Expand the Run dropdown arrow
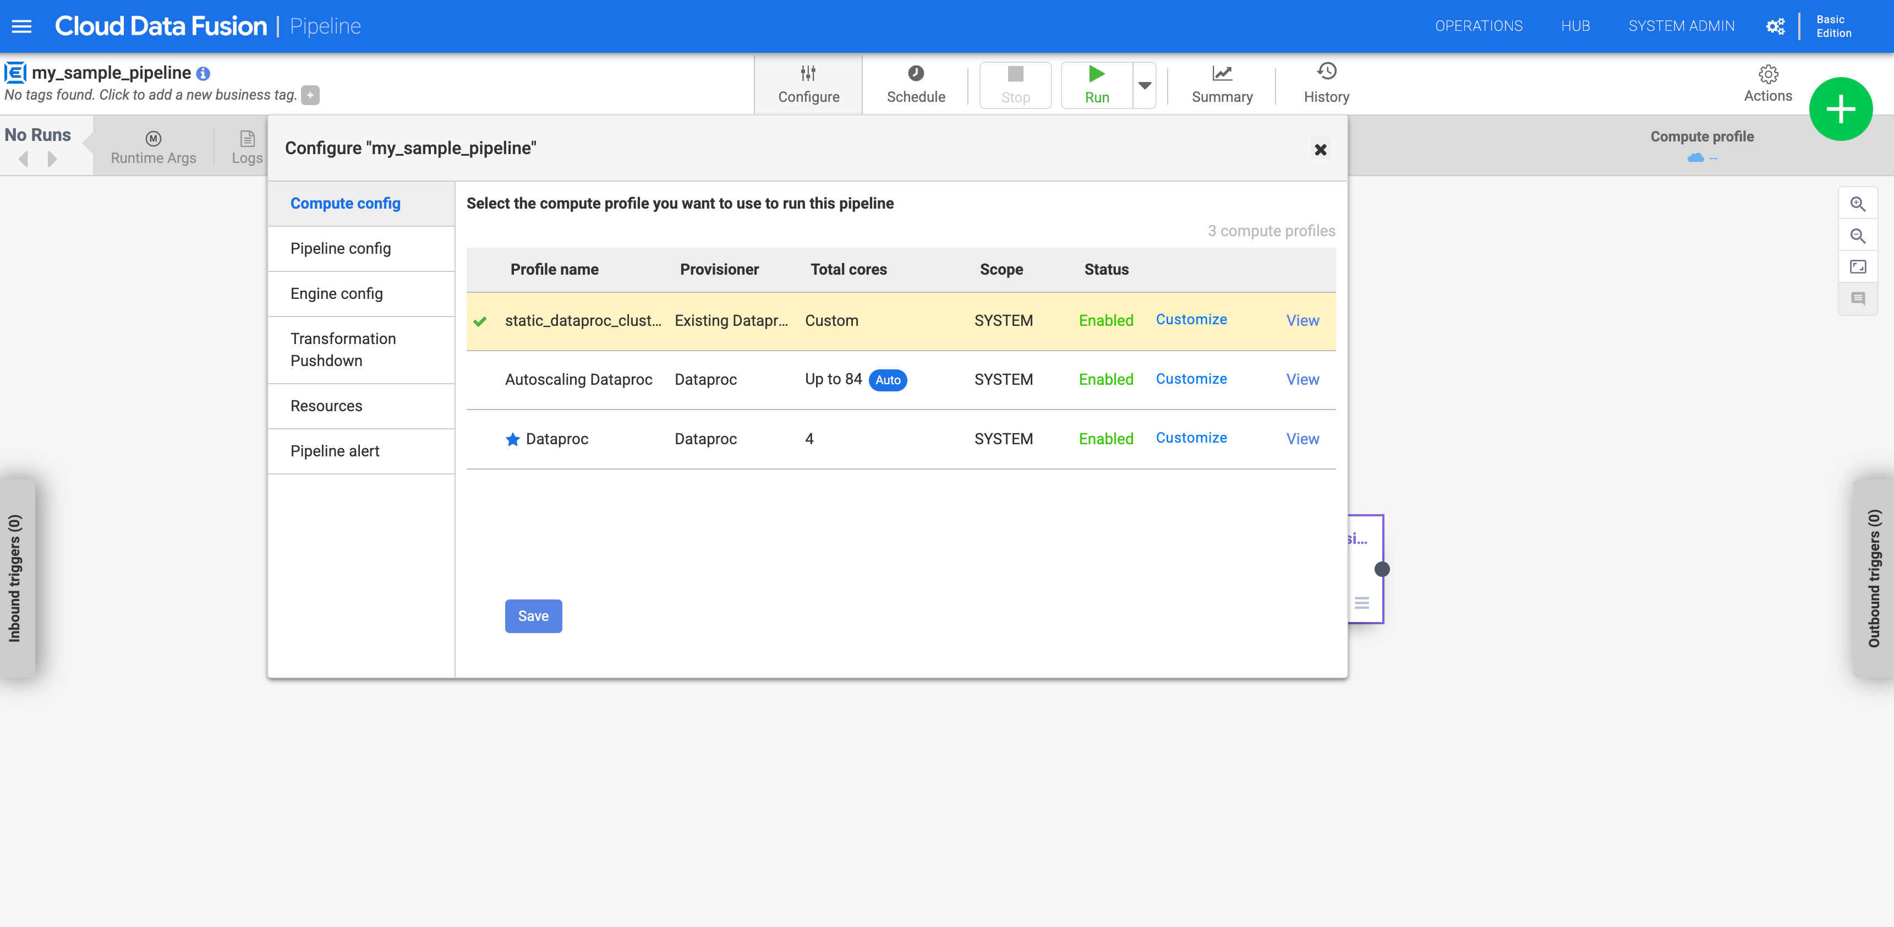Screen dimensions: 1894x927 click(x=1144, y=83)
